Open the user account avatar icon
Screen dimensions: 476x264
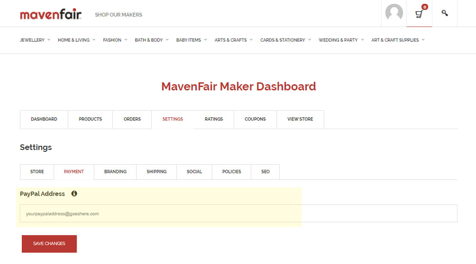tap(394, 13)
